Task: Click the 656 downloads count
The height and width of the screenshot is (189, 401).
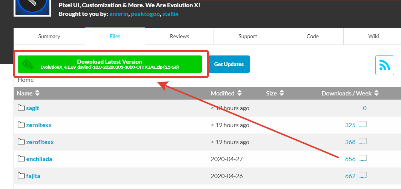Action: 350,159
